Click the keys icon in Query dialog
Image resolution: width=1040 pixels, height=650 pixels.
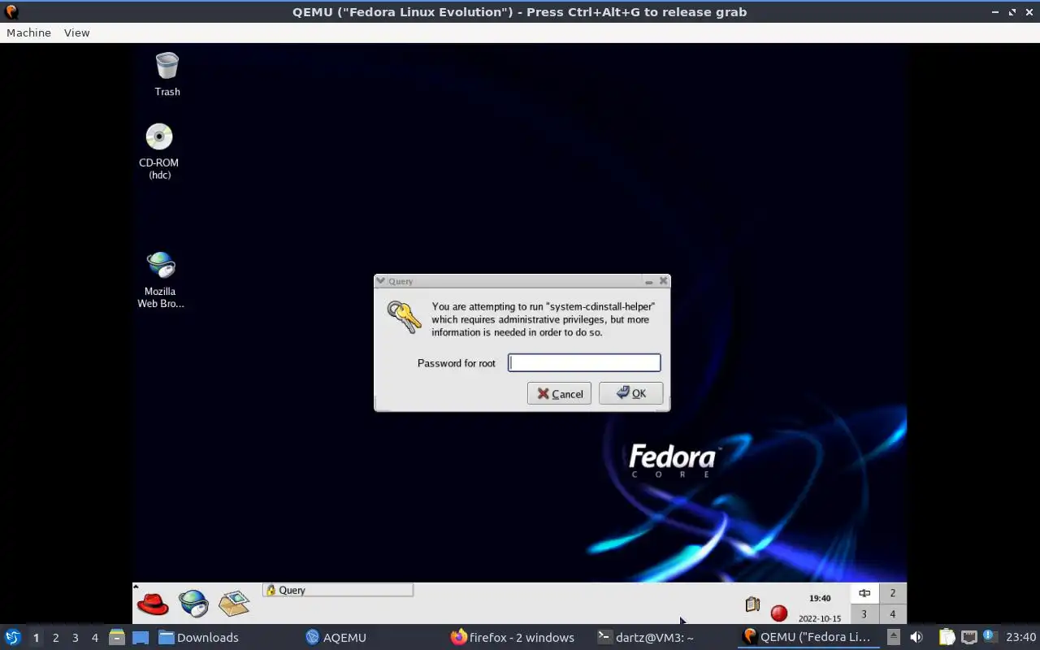coord(404,317)
